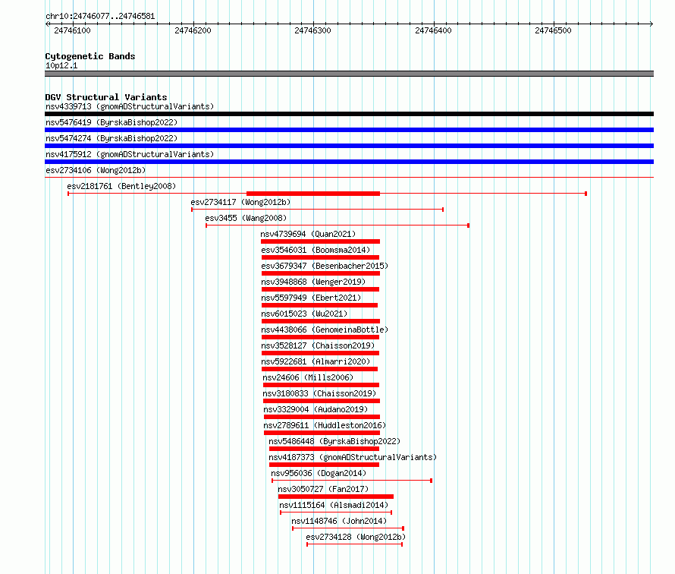
Task: Click red bar under nsv3180833 Chaisson2019
Action: [x=322, y=401]
